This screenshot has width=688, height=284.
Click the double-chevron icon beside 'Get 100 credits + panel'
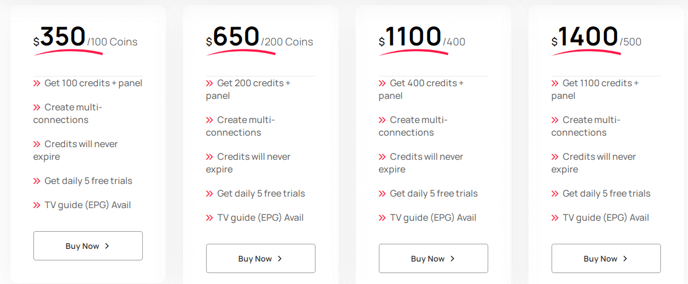[37, 83]
